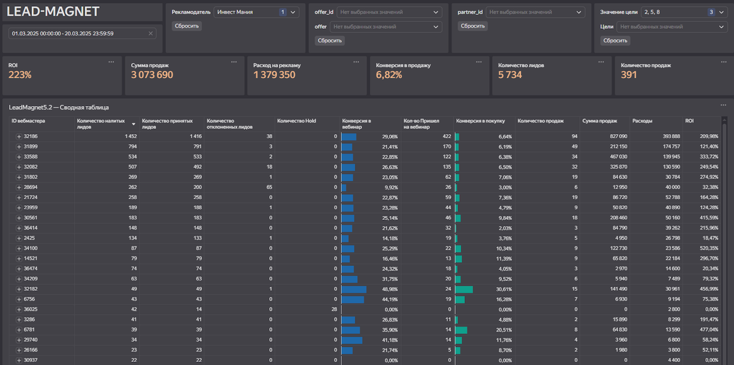Click Сбросить under Цели filter
This screenshot has height=365, width=734.
pos(615,40)
